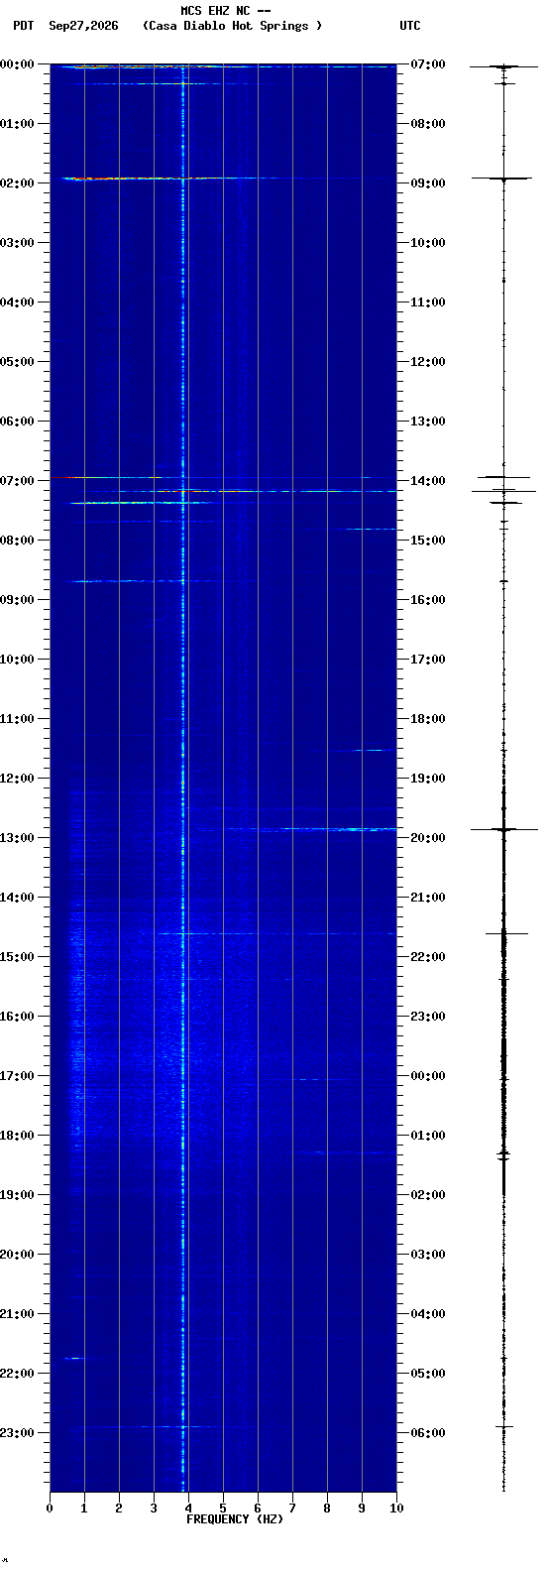
Task: Click the 08:00 label on the UTC axis
Action: 428,124
